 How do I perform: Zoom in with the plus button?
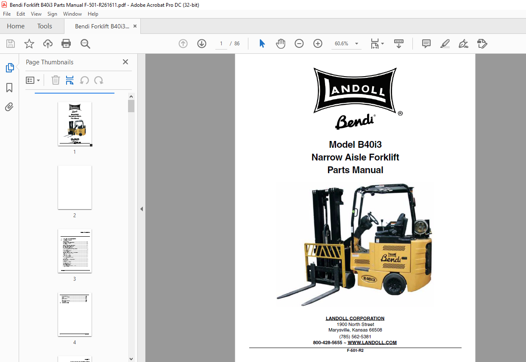coord(318,44)
